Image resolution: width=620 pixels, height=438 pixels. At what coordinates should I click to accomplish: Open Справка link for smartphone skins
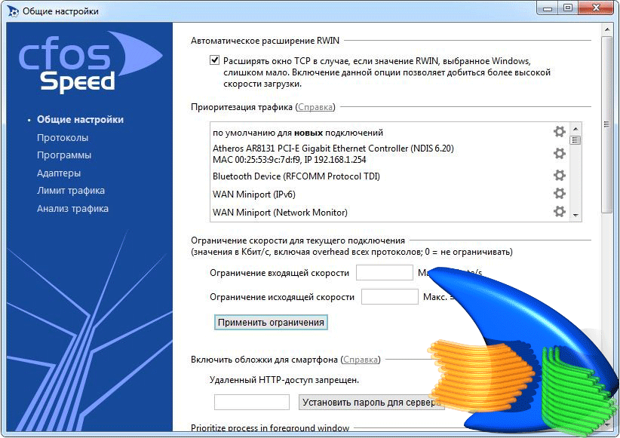pos(361,360)
